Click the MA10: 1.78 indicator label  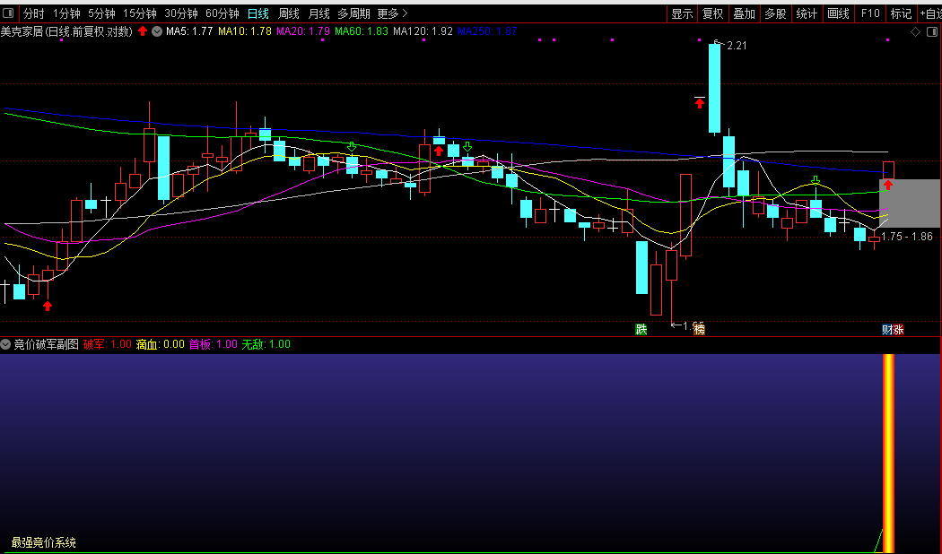point(245,31)
